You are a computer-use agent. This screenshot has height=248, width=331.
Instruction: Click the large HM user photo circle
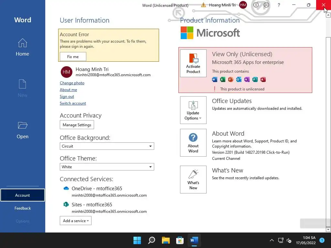coord(67,72)
